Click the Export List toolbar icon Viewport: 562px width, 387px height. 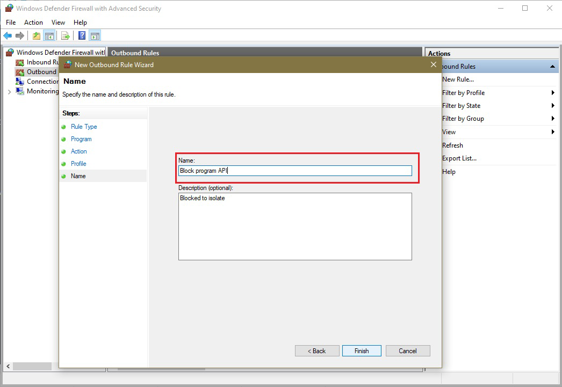[x=65, y=35]
